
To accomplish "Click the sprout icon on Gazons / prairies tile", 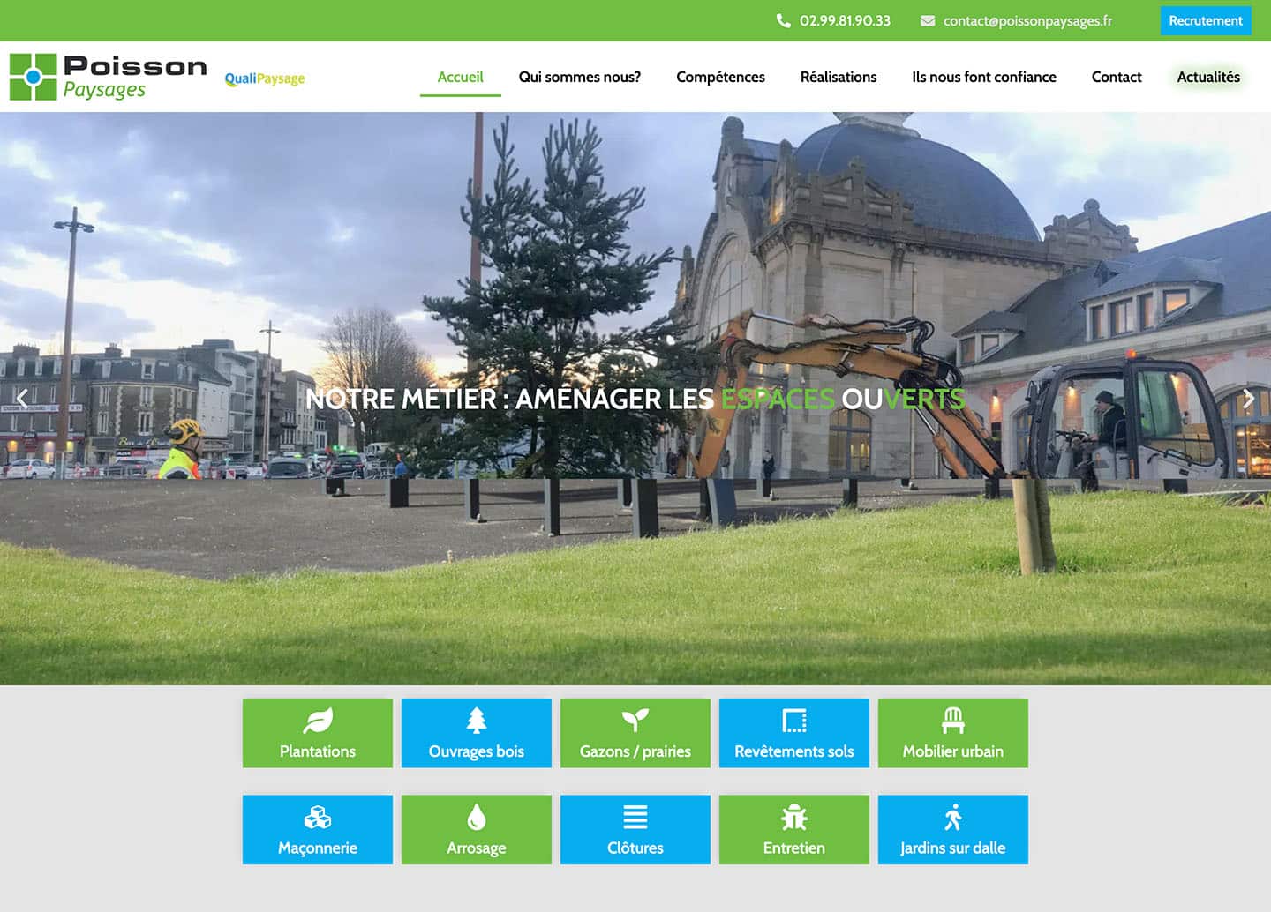I will 635,721.
